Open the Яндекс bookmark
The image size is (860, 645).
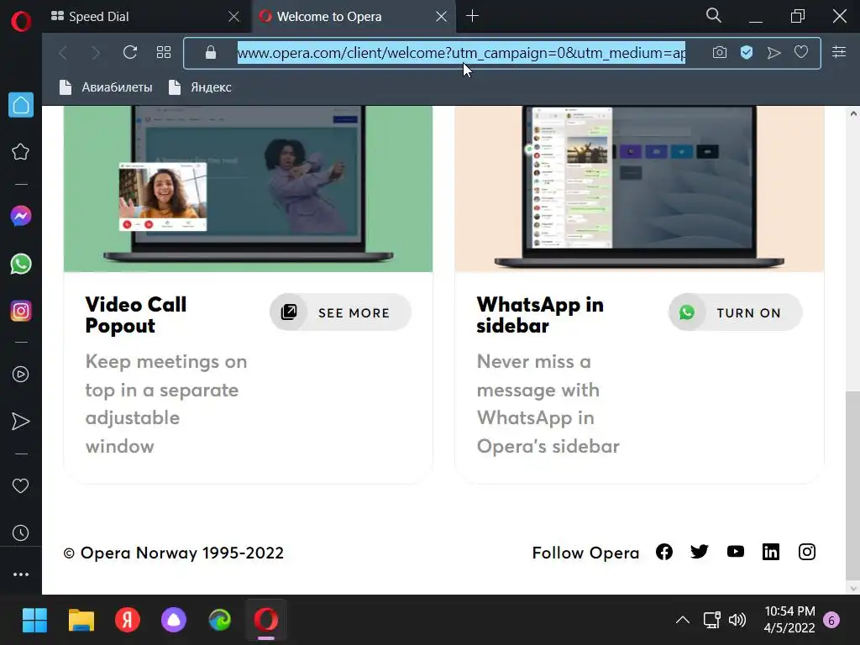[200, 87]
